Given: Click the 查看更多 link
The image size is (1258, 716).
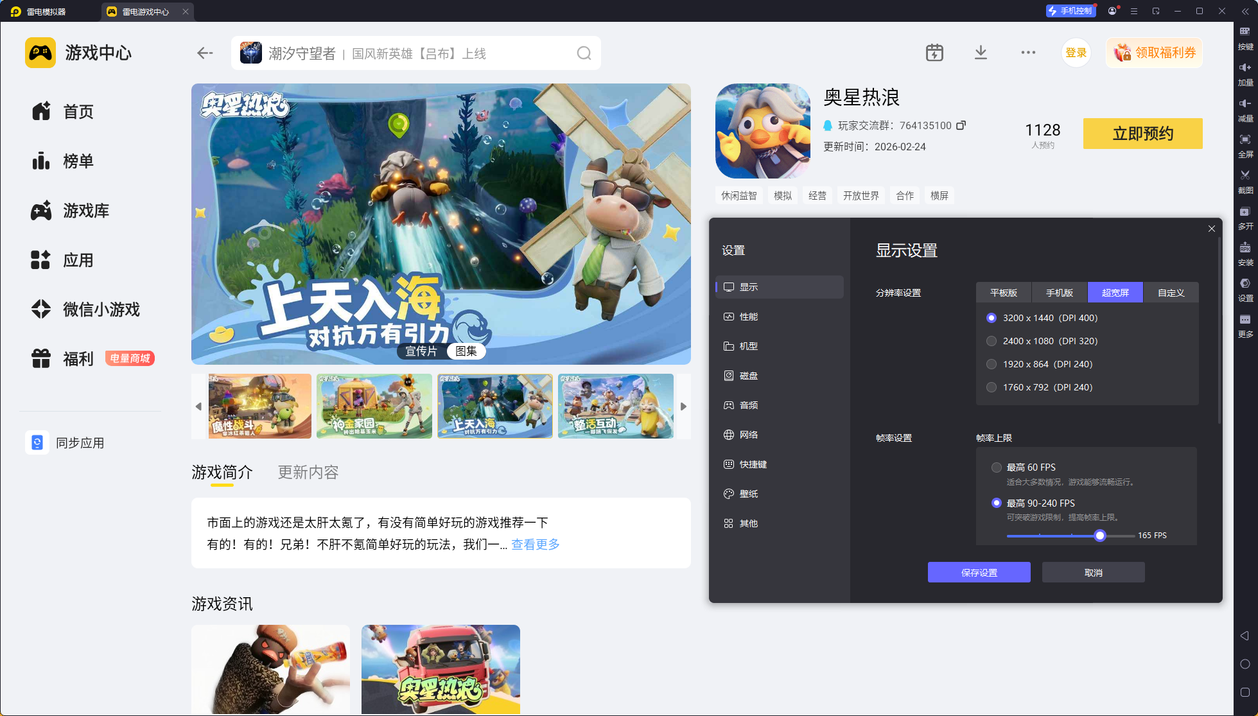Looking at the screenshot, I should [x=535, y=545].
